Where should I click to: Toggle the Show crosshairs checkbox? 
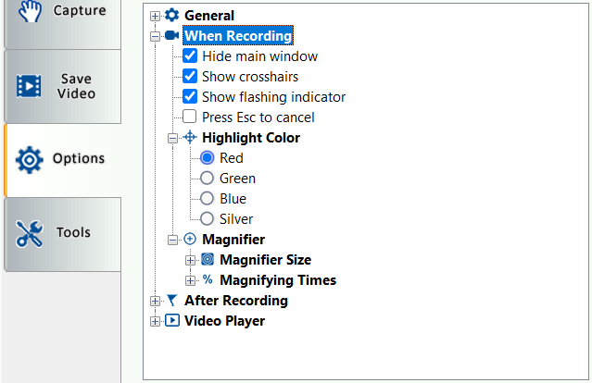tap(190, 77)
